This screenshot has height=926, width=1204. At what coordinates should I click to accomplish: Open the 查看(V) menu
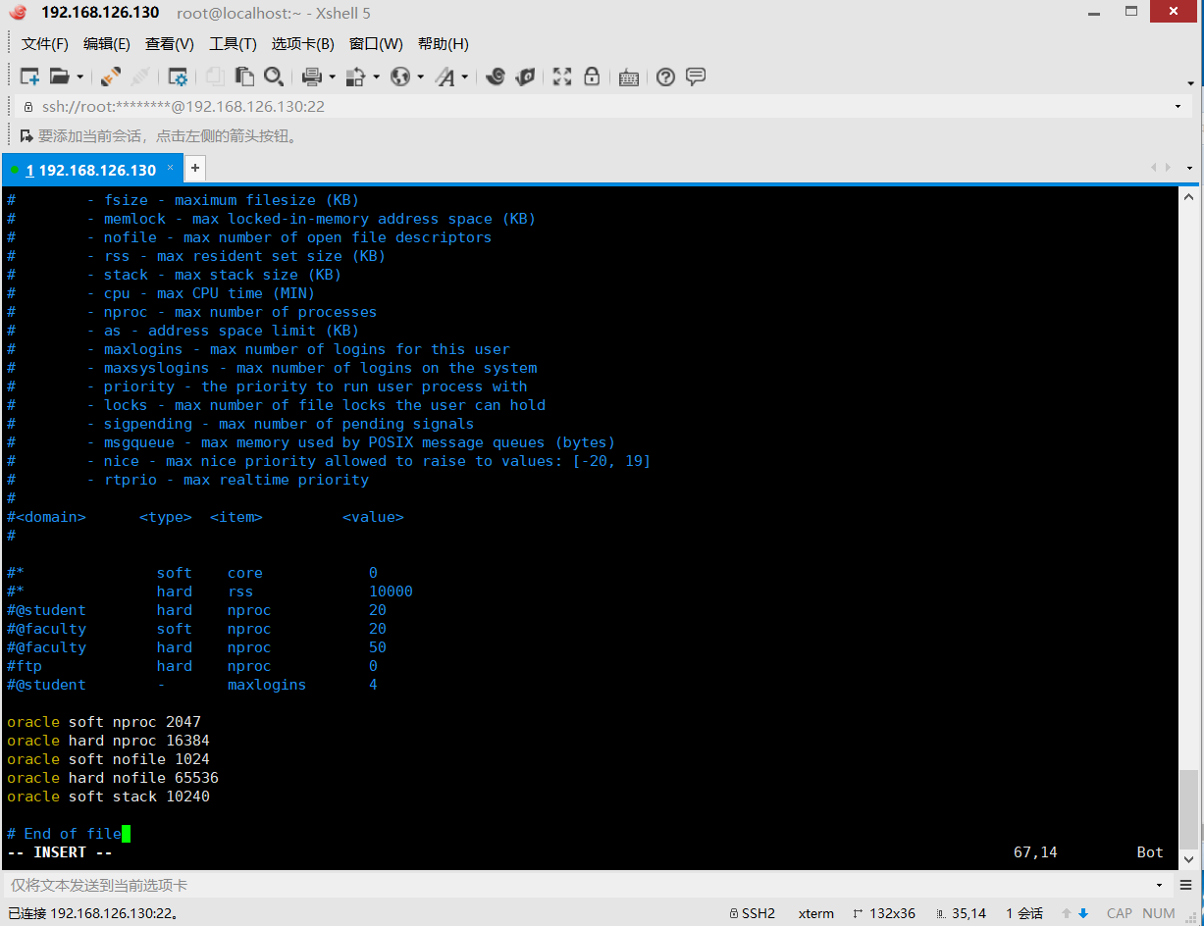click(x=170, y=44)
